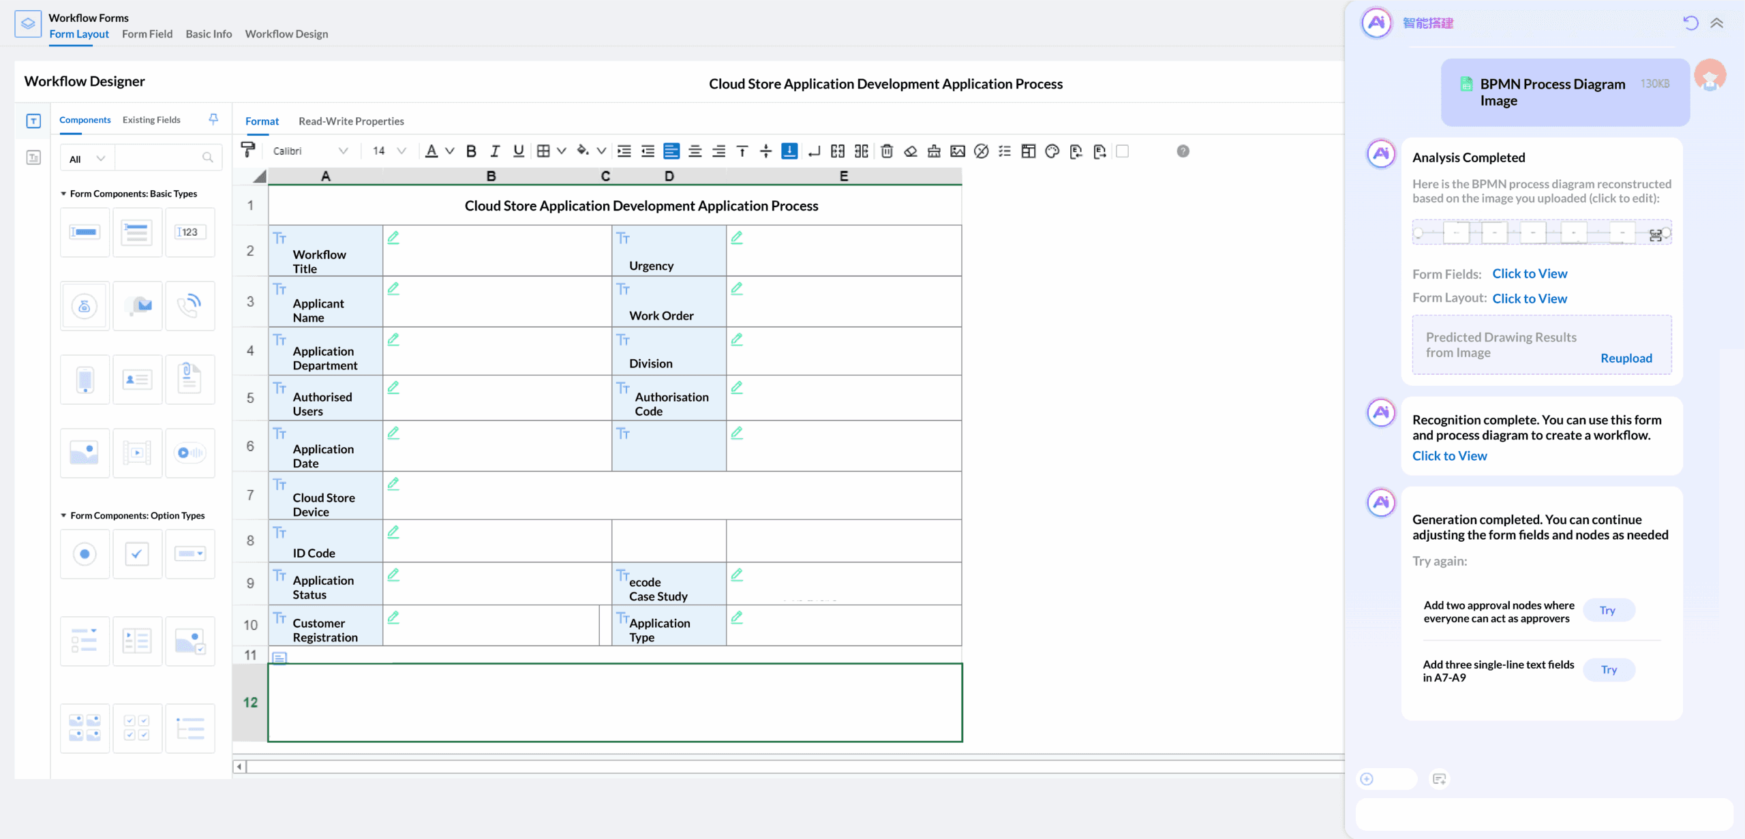Screen dimensions: 1745x839
Task: Align text to bottom
Action: click(789, 151)
